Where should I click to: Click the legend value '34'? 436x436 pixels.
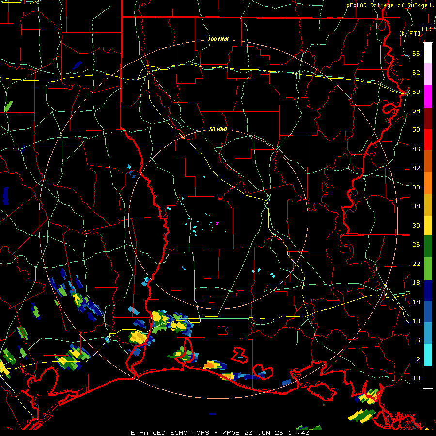click(x=416, y=206)
